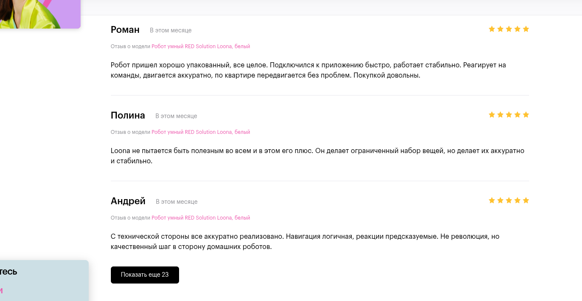
Task: Open product link in Андрей's review
Action: (x=201, y=218)
